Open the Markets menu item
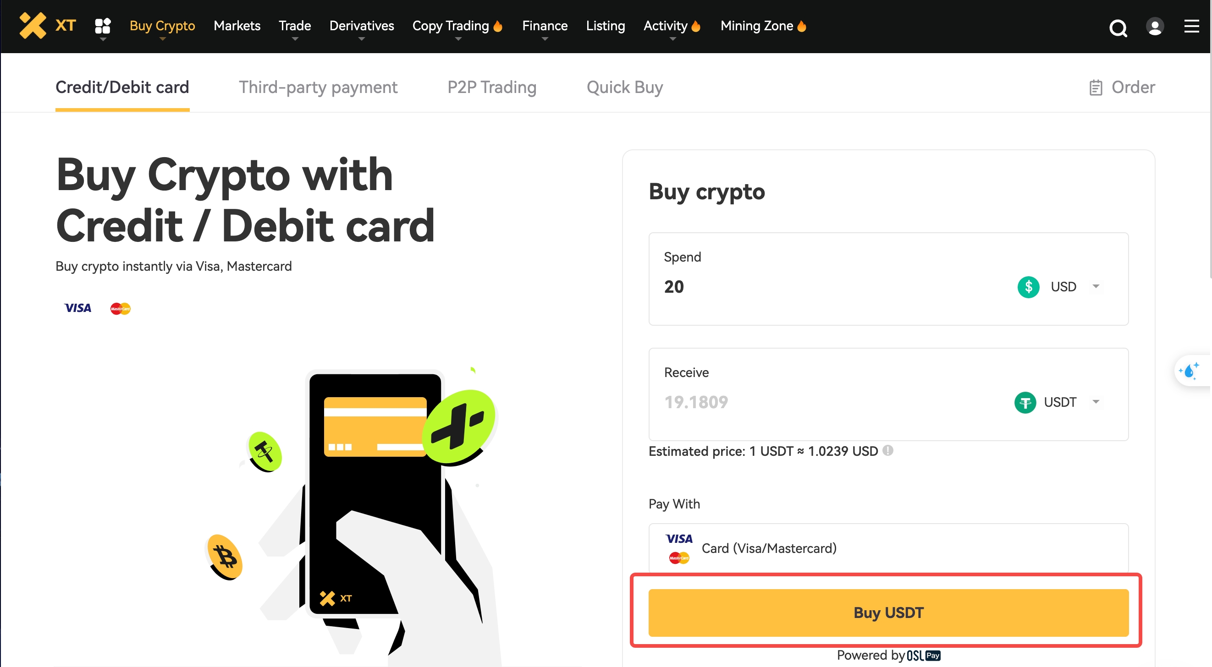The width and height of the screenshot is (1212, 667). tap(237, 26)
